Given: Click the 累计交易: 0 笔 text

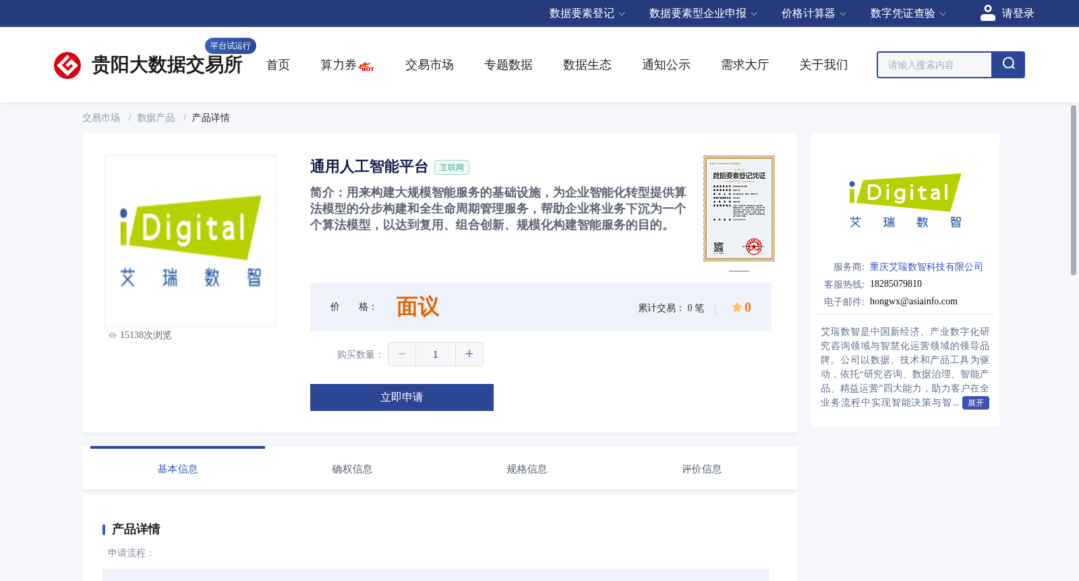Looking at the screenshot, I should 671,308.
